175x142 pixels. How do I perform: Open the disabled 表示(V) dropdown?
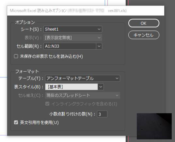click(x=73, y=38)
